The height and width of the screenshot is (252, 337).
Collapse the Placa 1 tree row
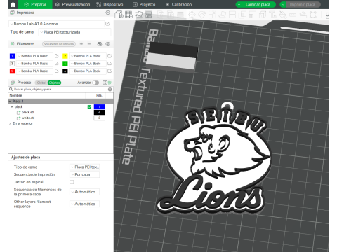point(10,101)
